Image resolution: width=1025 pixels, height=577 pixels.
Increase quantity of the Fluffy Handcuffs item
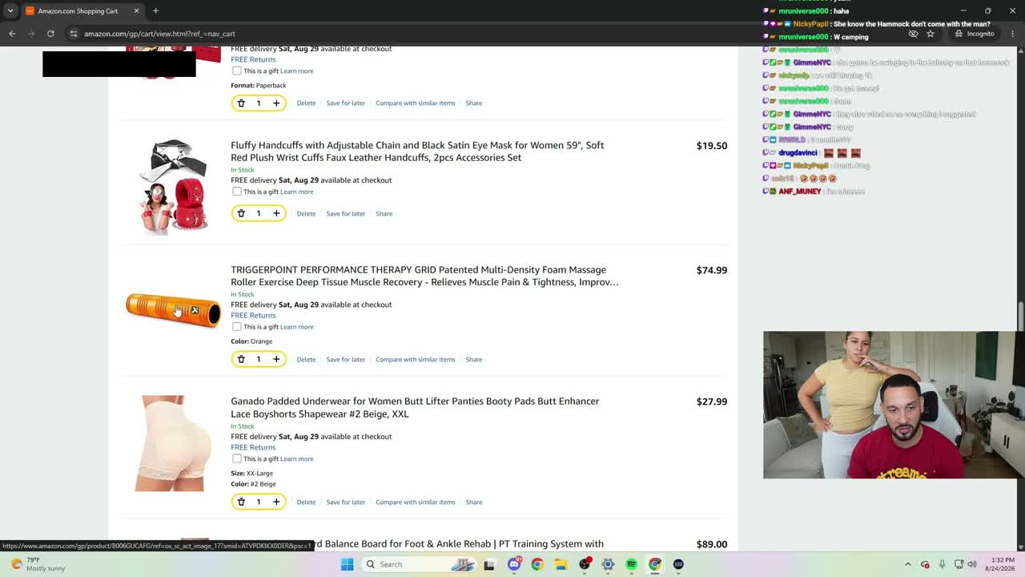click(x=276, y=213)
